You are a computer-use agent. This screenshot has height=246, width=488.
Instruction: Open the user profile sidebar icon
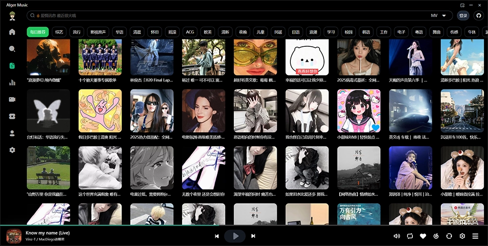[x=12, y=133]
